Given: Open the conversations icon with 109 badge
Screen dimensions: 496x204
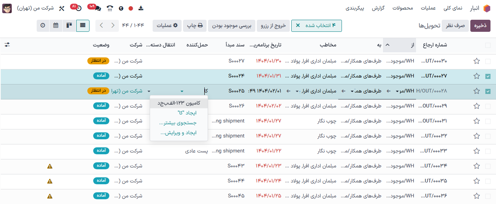Looking at the screenshot, I should pos(97,8).
